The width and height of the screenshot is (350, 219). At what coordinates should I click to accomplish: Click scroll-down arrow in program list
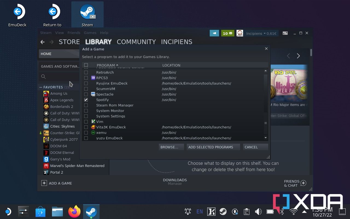click(266, 138)
